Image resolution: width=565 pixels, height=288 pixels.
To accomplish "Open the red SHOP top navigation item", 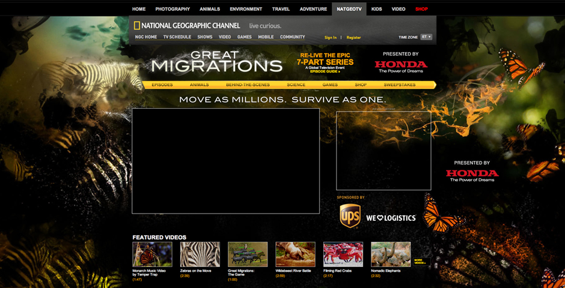I will [x=421, y=9].
